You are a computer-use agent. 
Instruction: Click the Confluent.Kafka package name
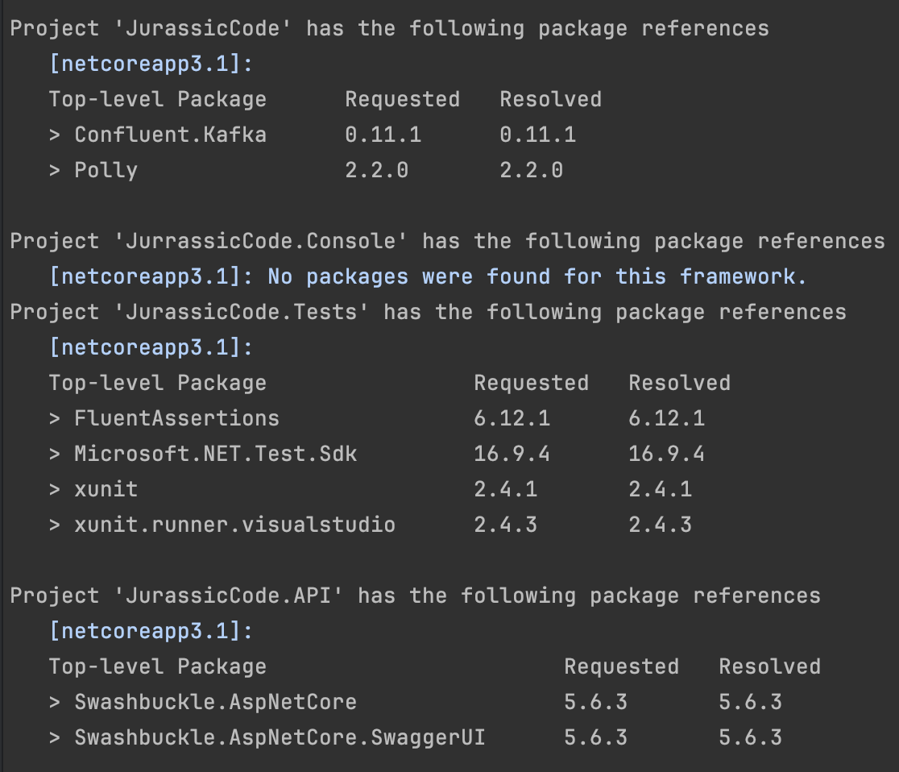[x=170, y=135]
